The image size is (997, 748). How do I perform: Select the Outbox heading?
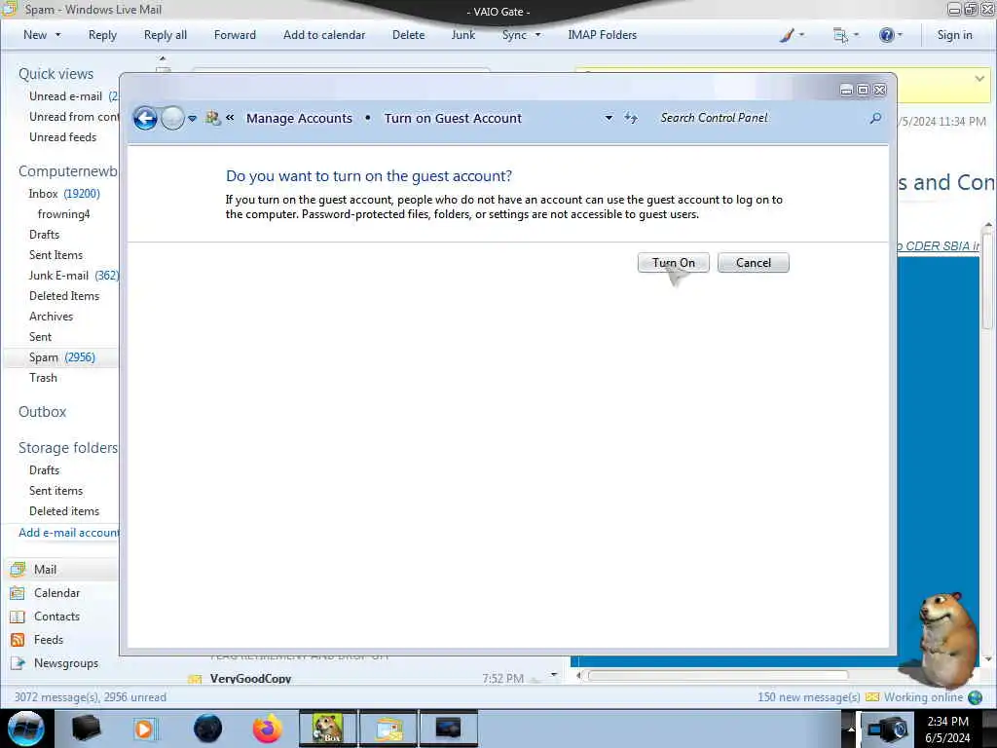pyautogui.click(x=43, y=412)
